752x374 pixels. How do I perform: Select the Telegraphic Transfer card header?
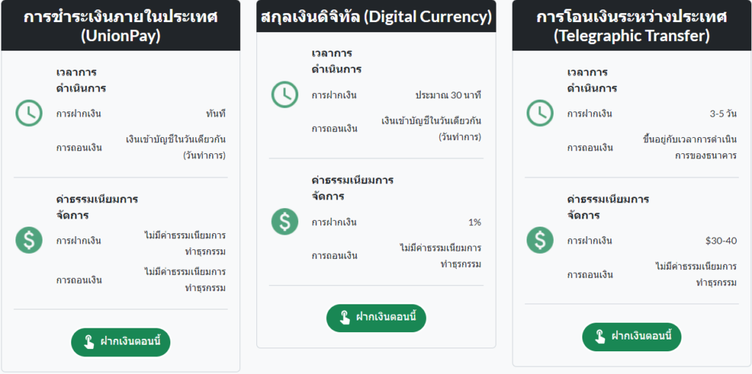(632, 26)
